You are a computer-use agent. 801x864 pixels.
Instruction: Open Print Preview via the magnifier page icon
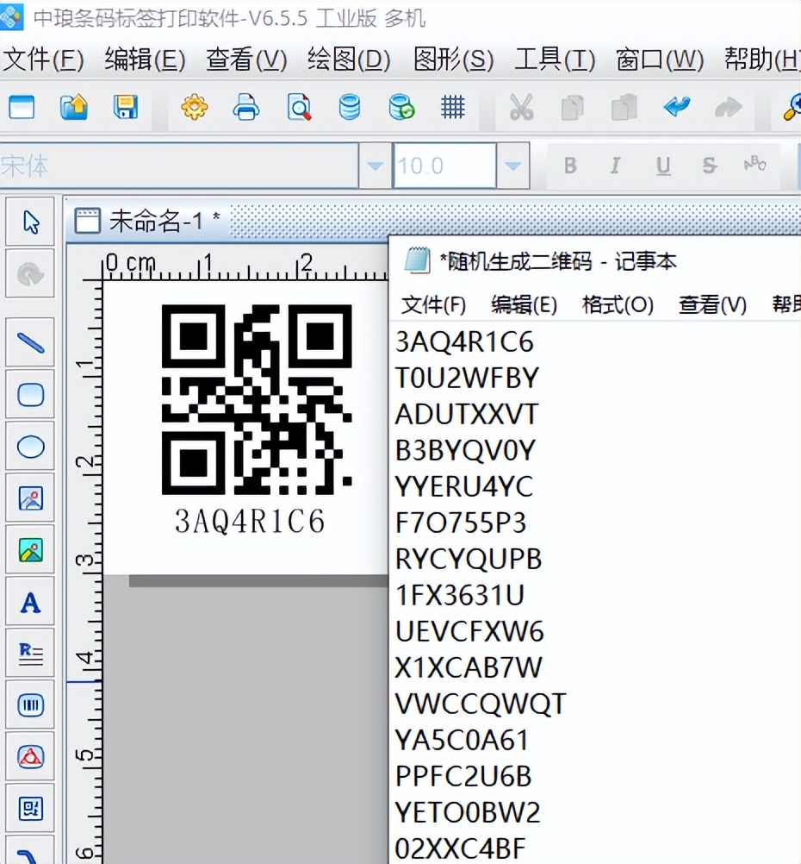(x=298, y=107)
